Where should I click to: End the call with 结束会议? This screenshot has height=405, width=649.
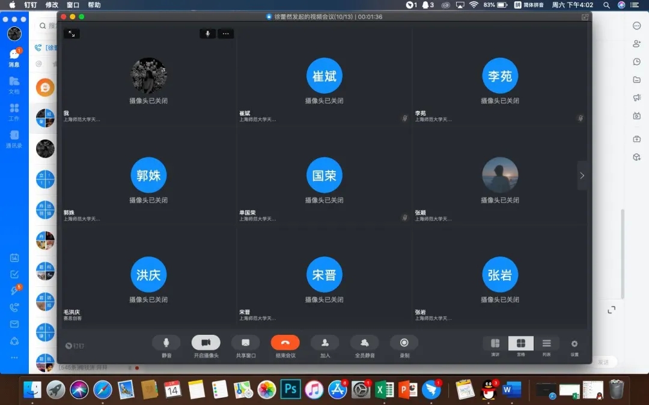tap(285, 343)
